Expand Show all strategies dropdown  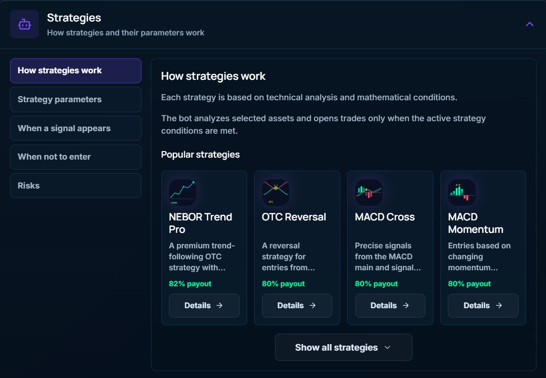click(343, 347)
